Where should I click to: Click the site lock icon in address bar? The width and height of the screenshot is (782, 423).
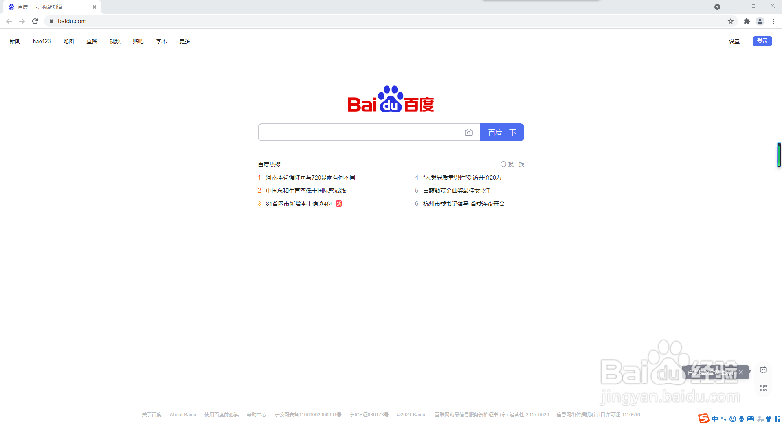pos(51,21)
